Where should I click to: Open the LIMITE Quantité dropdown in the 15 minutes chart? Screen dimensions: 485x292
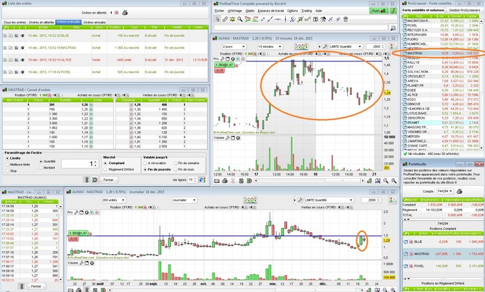point(346,47)
